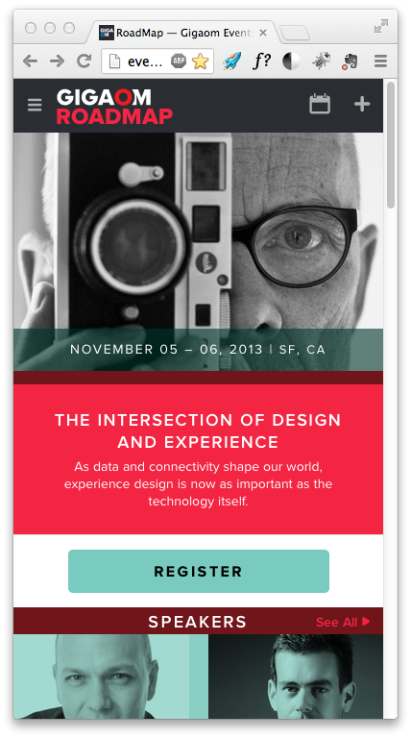Click the plus icon in site header
This screenshot has height=738, width=411.
click(362, 104)
